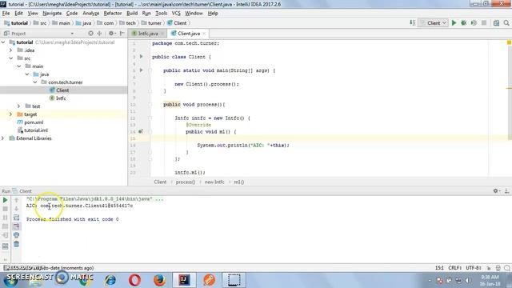Screen dimensions: 512x288
Task: Open Search Everywhere magnifier icon
Action: [506, 23]
